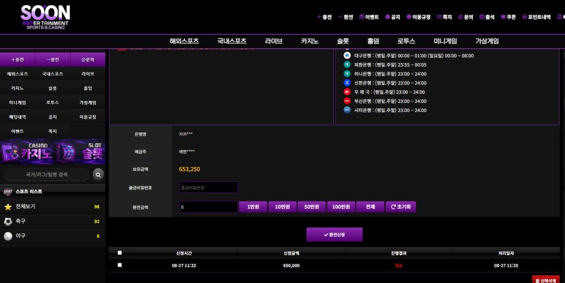Click the 10만원 amount button

click(x=283, y=207)
